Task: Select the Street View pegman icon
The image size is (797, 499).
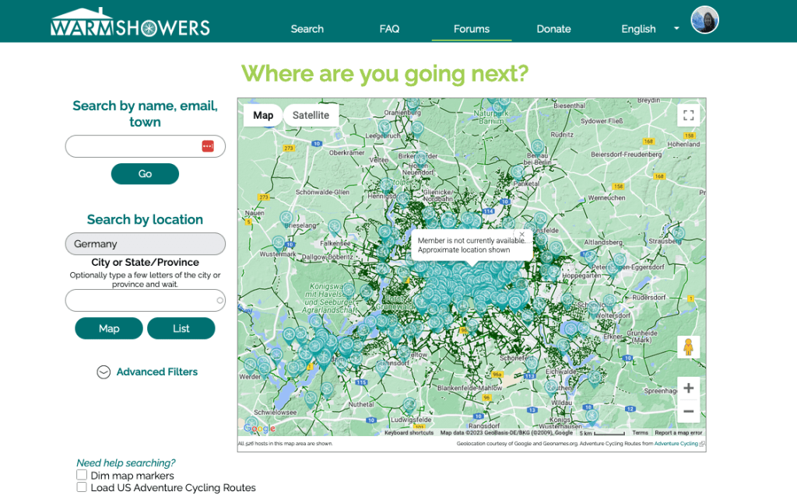Action: (688, 347)
